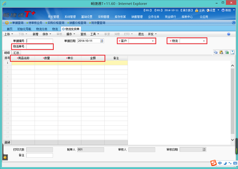The width and height of the screenshot is (238, 169).
Task: Switch to the 首页 tab
Action: click(9, 29)
